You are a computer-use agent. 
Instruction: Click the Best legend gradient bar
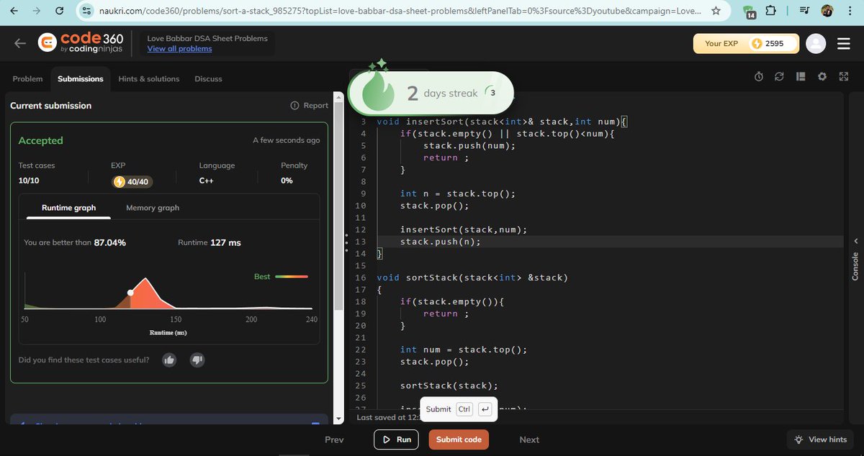pos(292,277)
